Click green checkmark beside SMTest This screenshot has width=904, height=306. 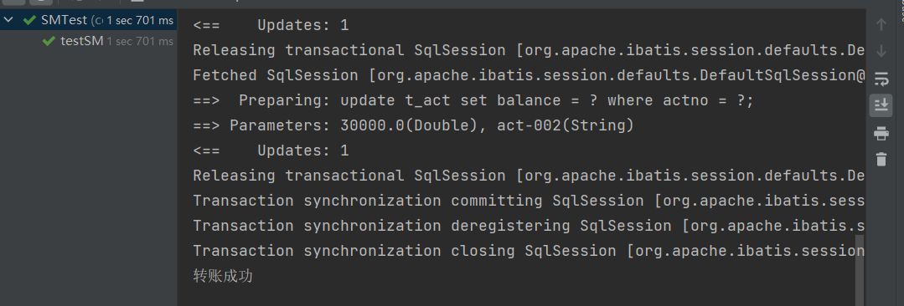pyautogui.click(x=29, y=20)
